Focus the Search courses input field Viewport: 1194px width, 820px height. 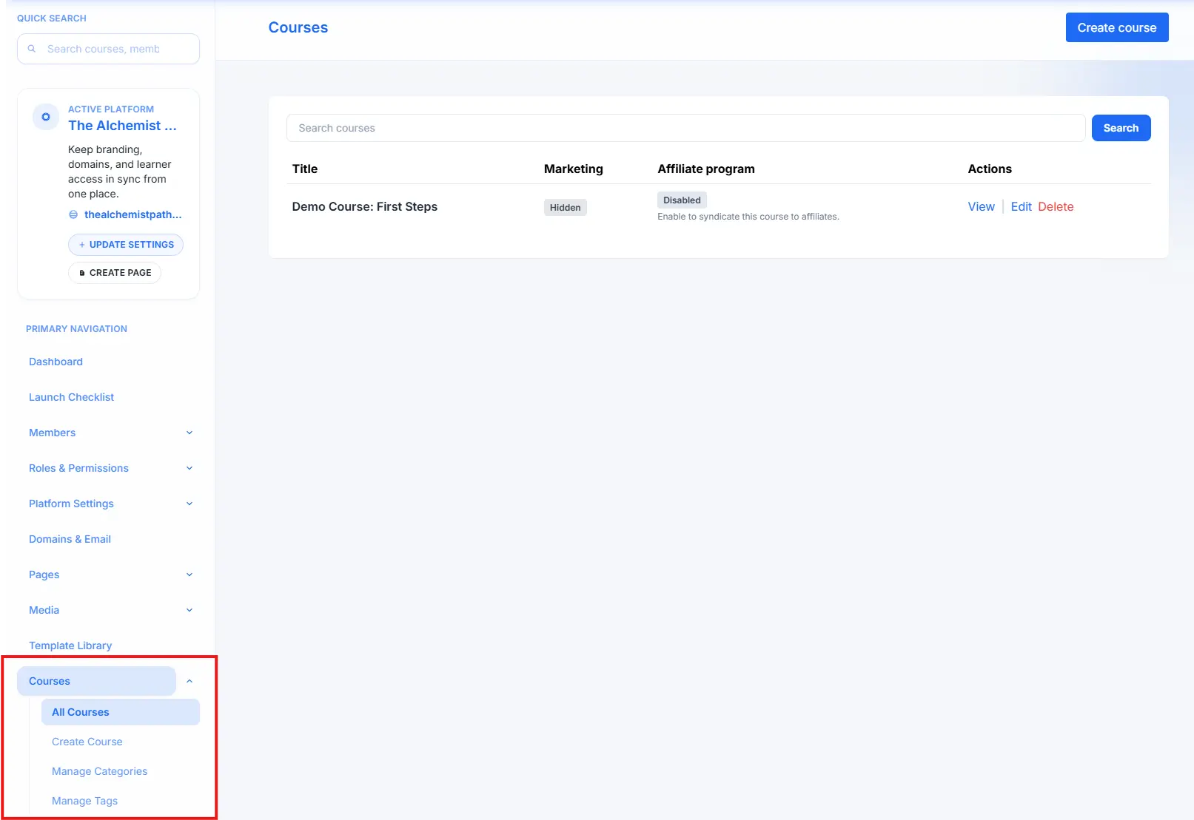(x=685, y=128)
